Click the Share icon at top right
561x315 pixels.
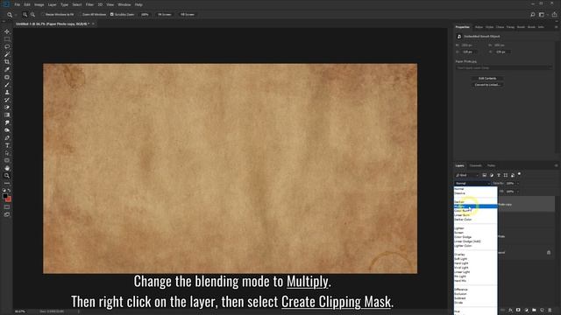(x=554, y=15)
